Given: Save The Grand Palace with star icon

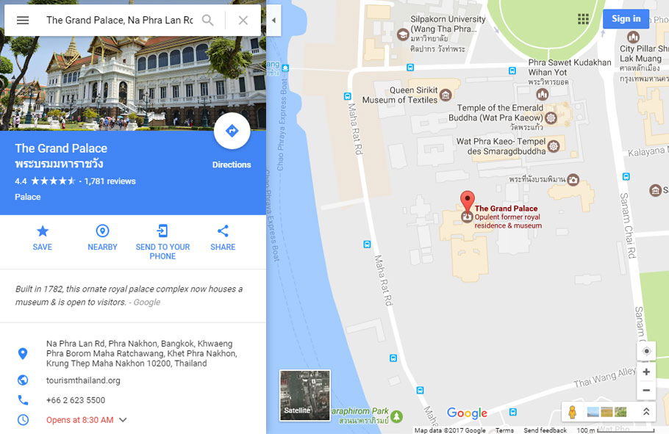Looking at the screenshot, I should 42,238.
